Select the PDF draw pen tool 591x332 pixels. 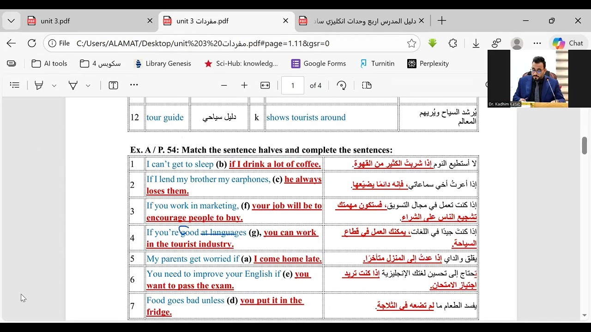pos(73,85)
